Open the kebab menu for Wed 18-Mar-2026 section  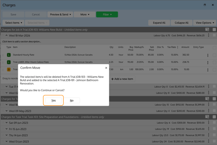point(209,36)
